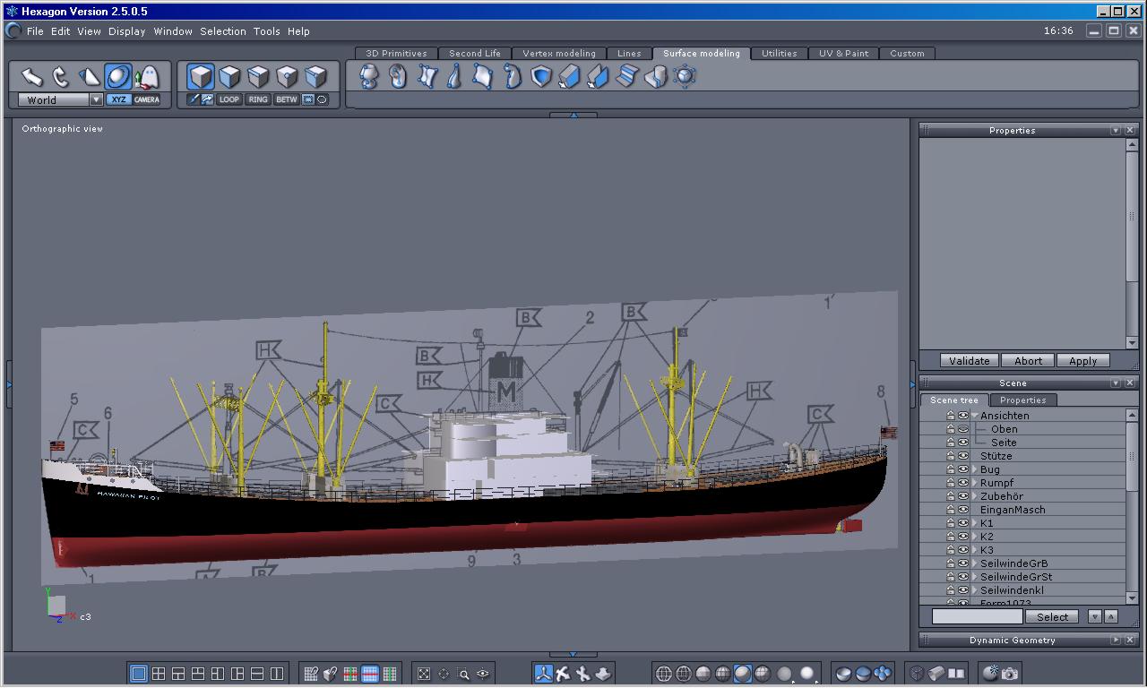Click the zoom magnifier view icon
This screenshot has height=688, width=1147.
(x=463, y=674)
